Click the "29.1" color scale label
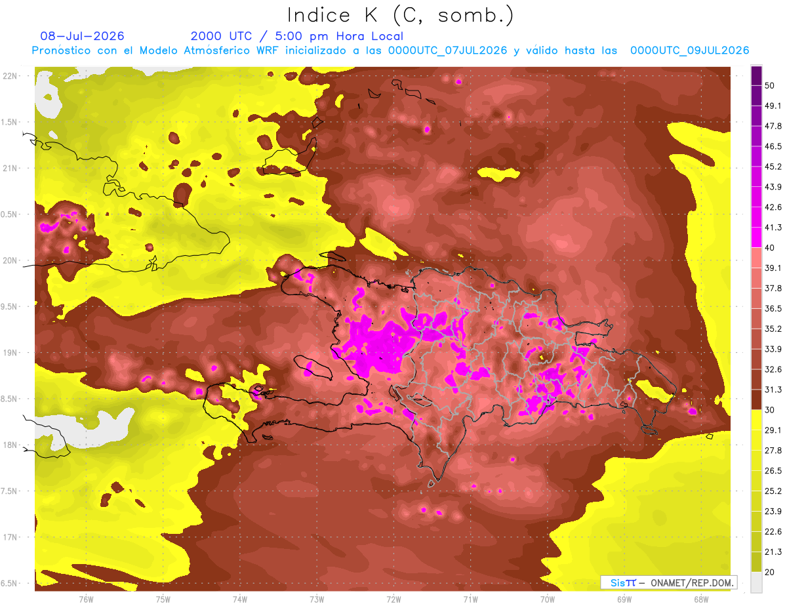The height and width of the screenshot is (608, 787). click(x=773, y=430)
